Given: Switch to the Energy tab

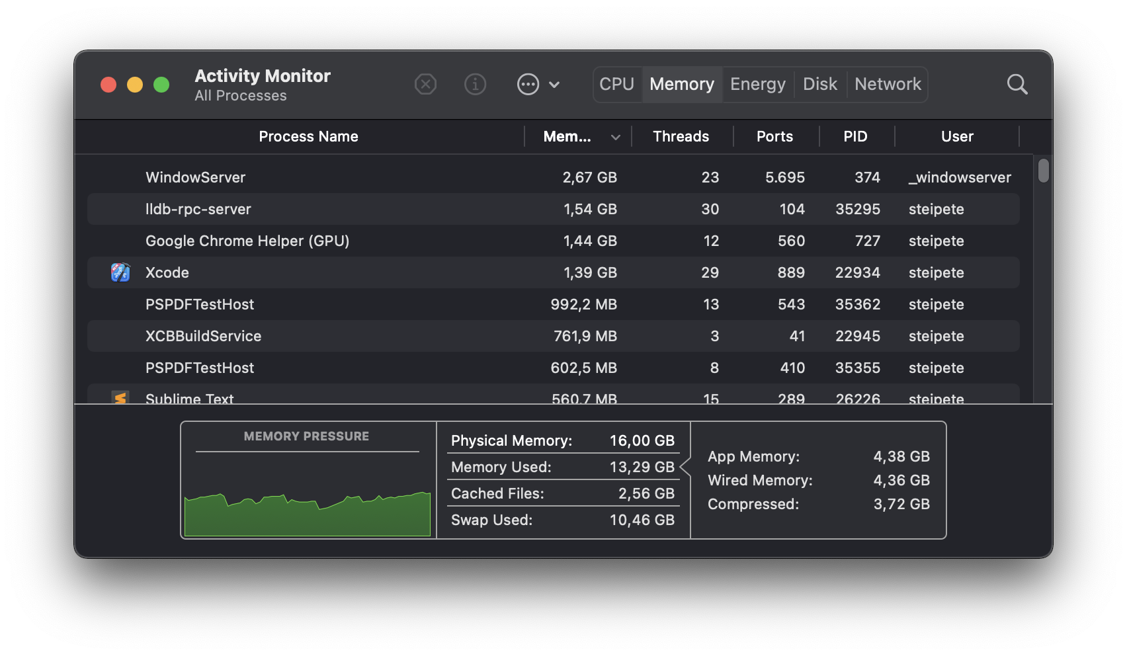Looking at the screenshot, I should tap(757, 85).
